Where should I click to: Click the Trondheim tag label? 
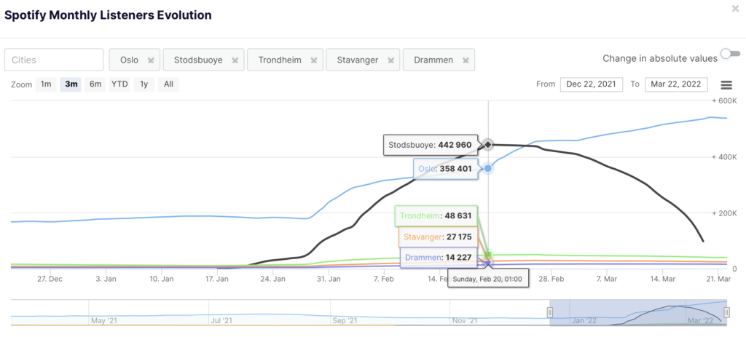coord(280,60)
